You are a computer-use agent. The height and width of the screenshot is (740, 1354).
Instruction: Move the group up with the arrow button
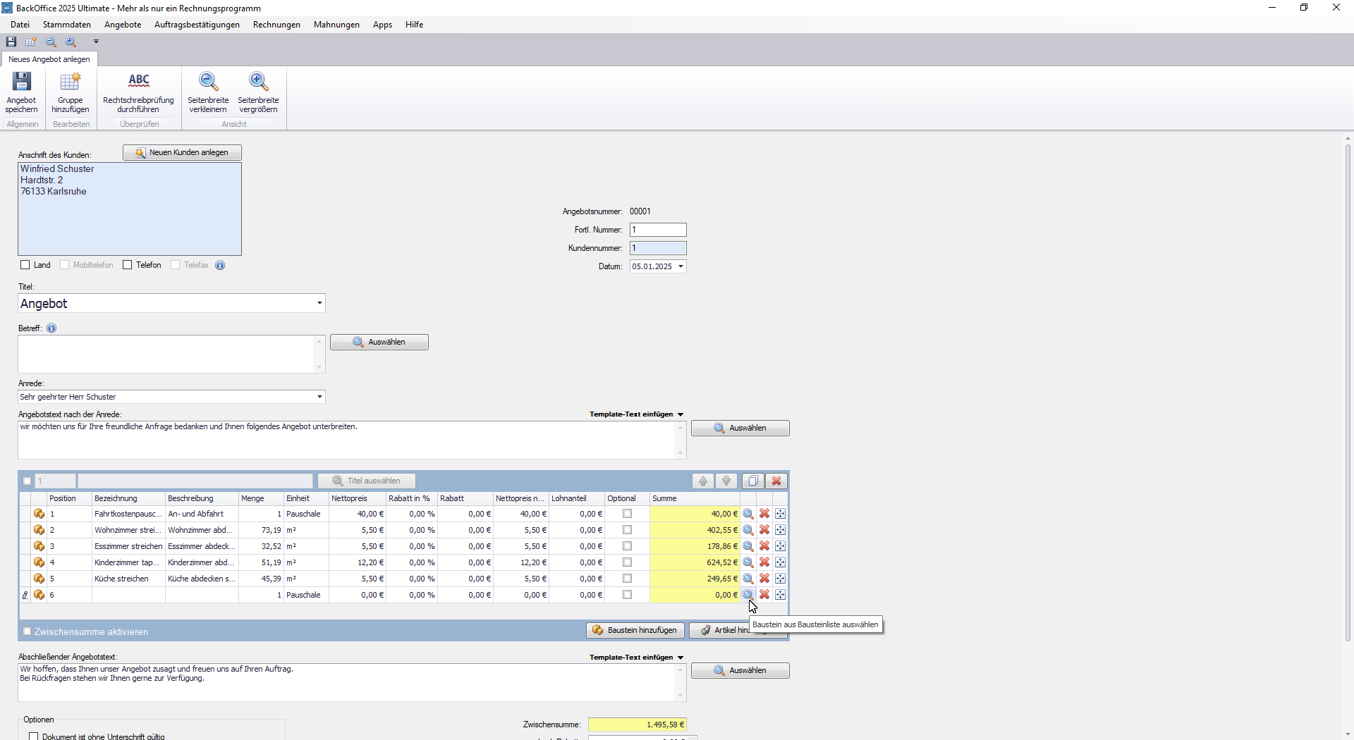tap(703, 481)
